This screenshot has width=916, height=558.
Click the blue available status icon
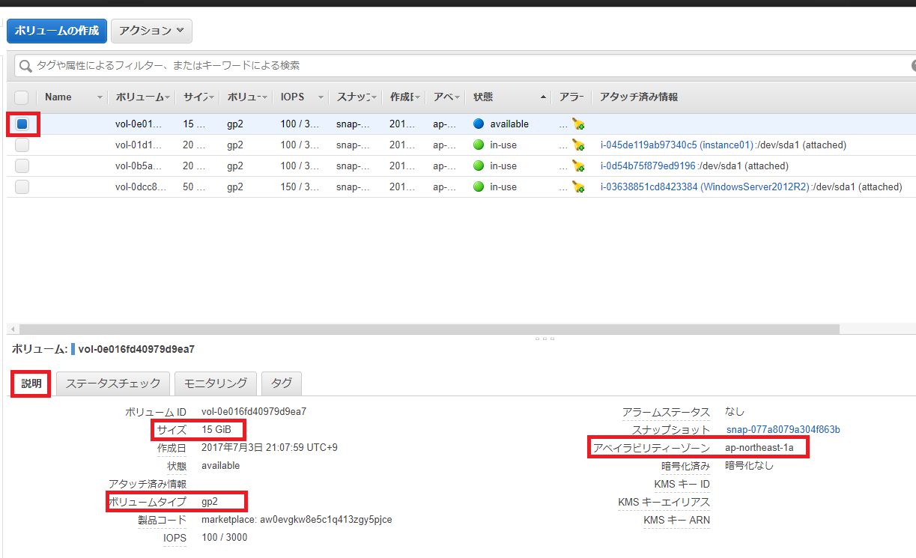(x=479, y=124)
